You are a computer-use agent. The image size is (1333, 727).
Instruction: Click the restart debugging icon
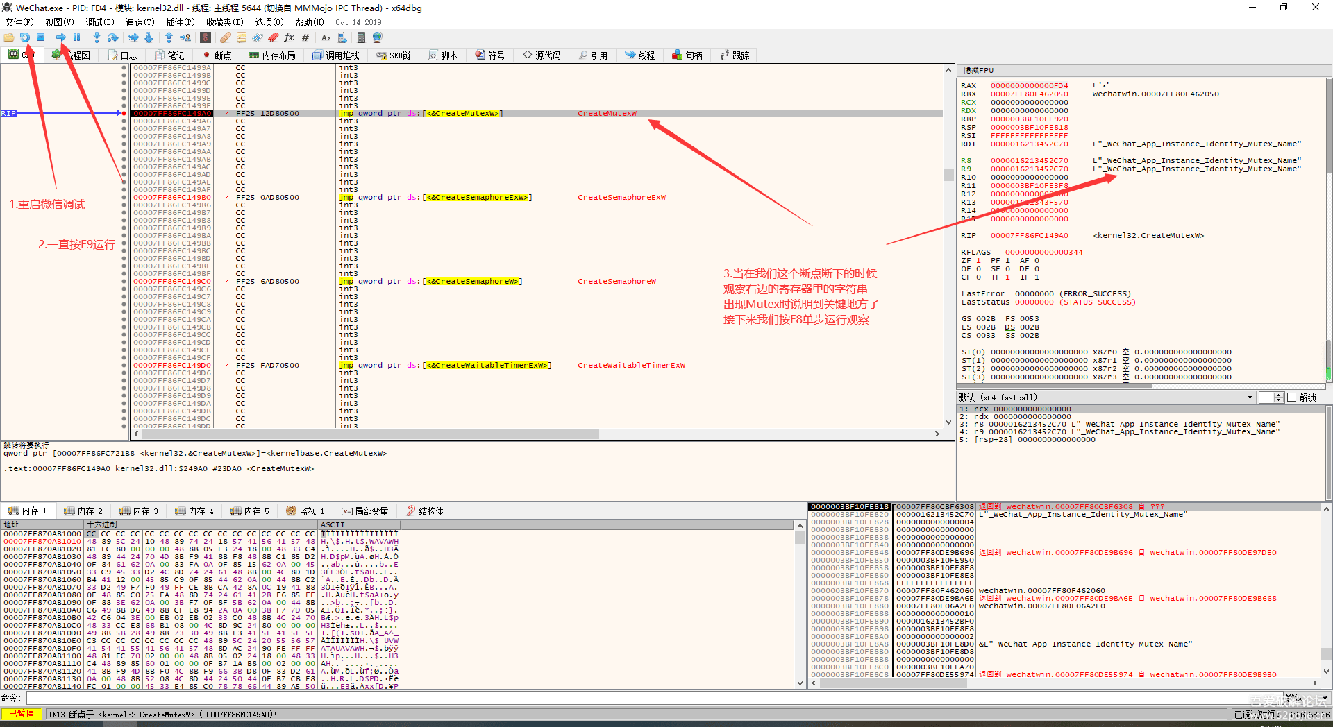pos(25,37)
